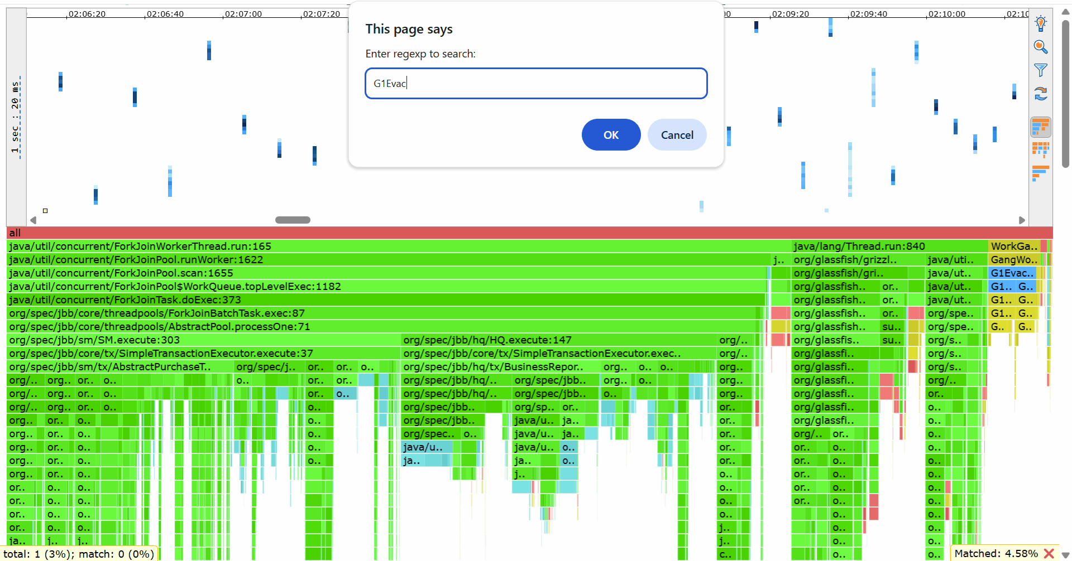Select the lightbulb hints icon
Screen dimensions: 1072x561
click(1041, 23)
